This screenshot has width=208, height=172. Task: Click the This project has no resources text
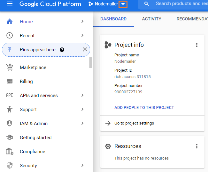tap(142, 158)
